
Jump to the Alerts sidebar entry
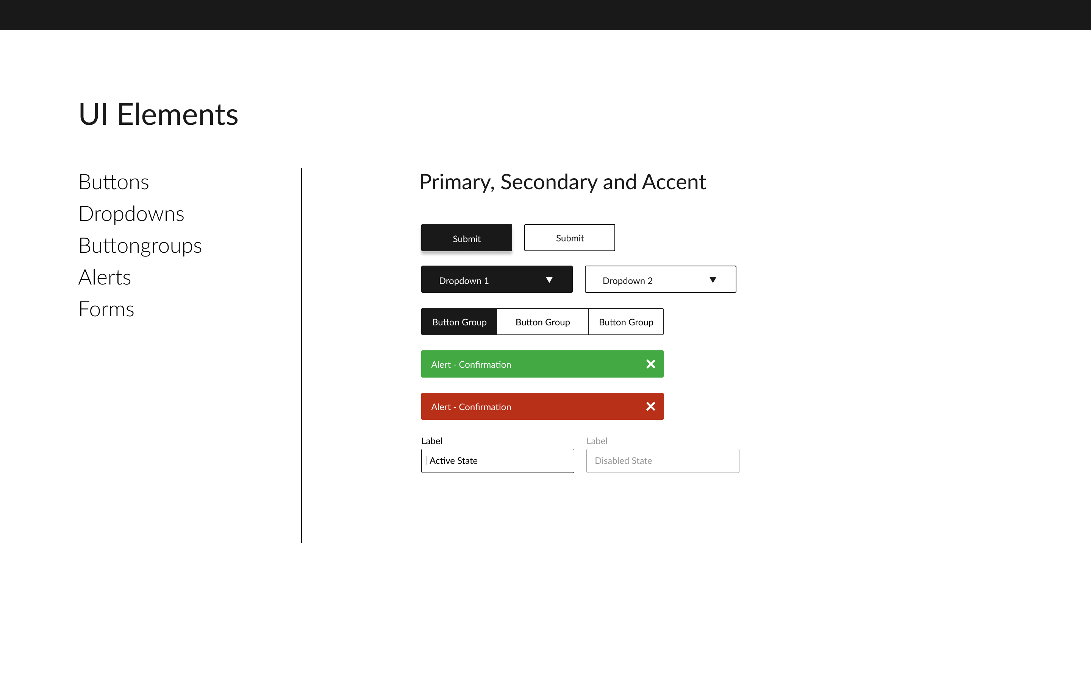pyautogui.click(x=105, y=277)
